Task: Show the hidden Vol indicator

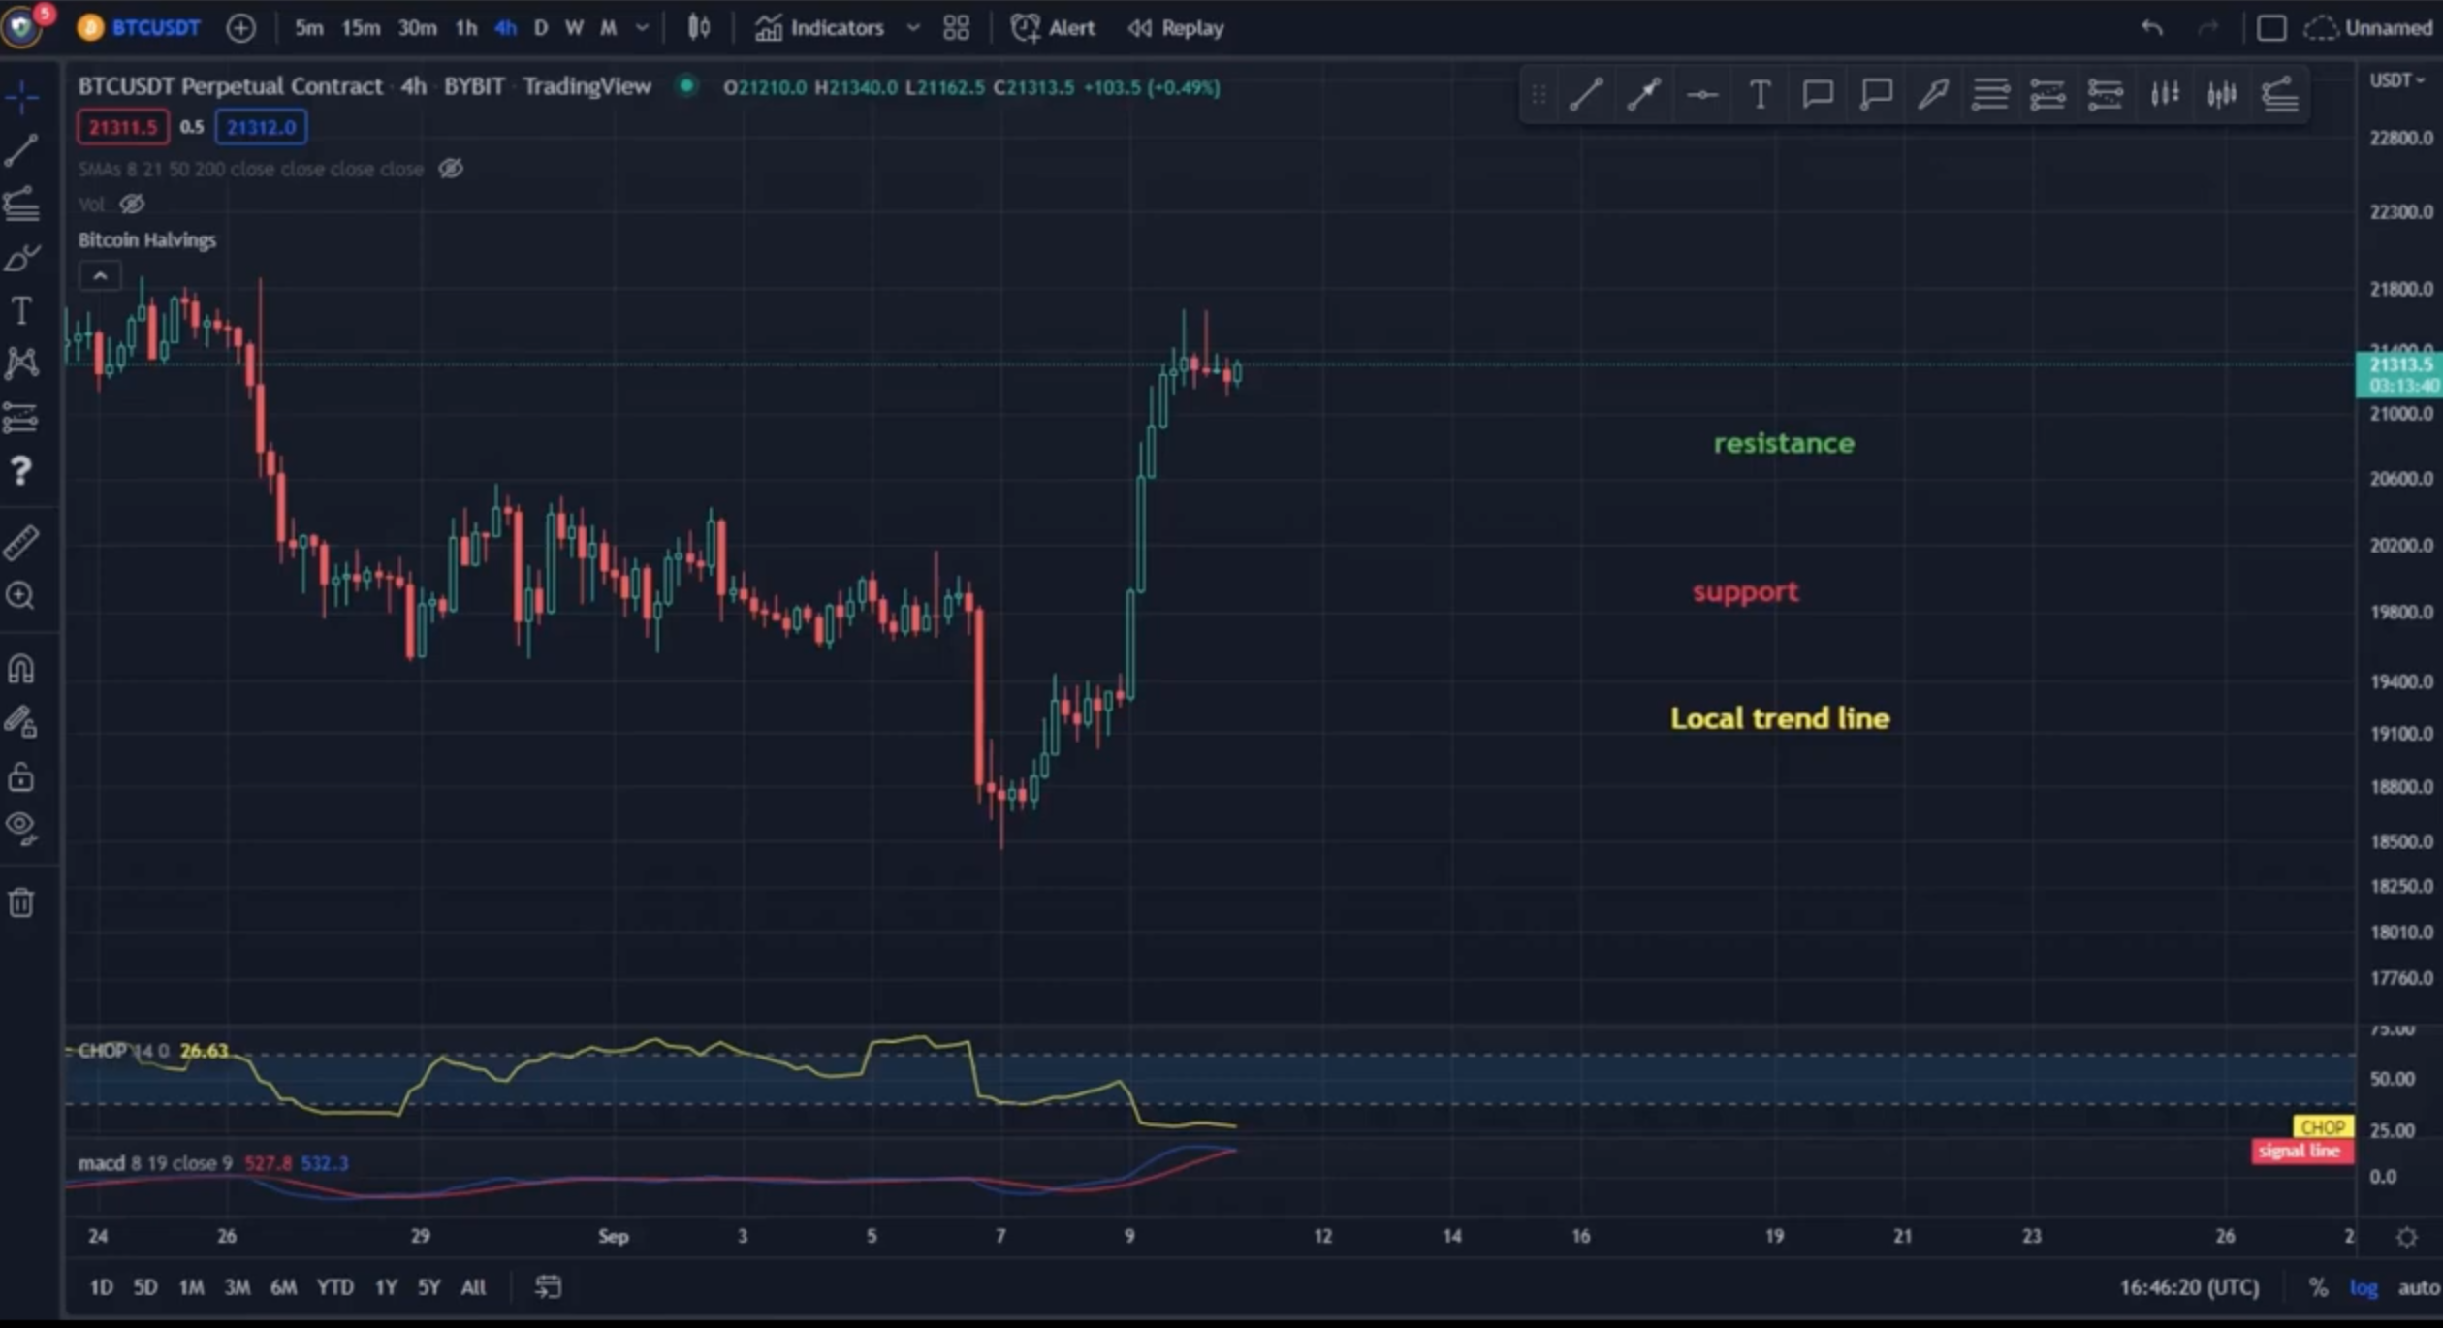Action: point(132,204)
